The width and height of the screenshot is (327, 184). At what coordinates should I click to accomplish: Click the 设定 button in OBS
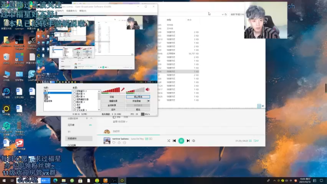click(x=113, y=97)
